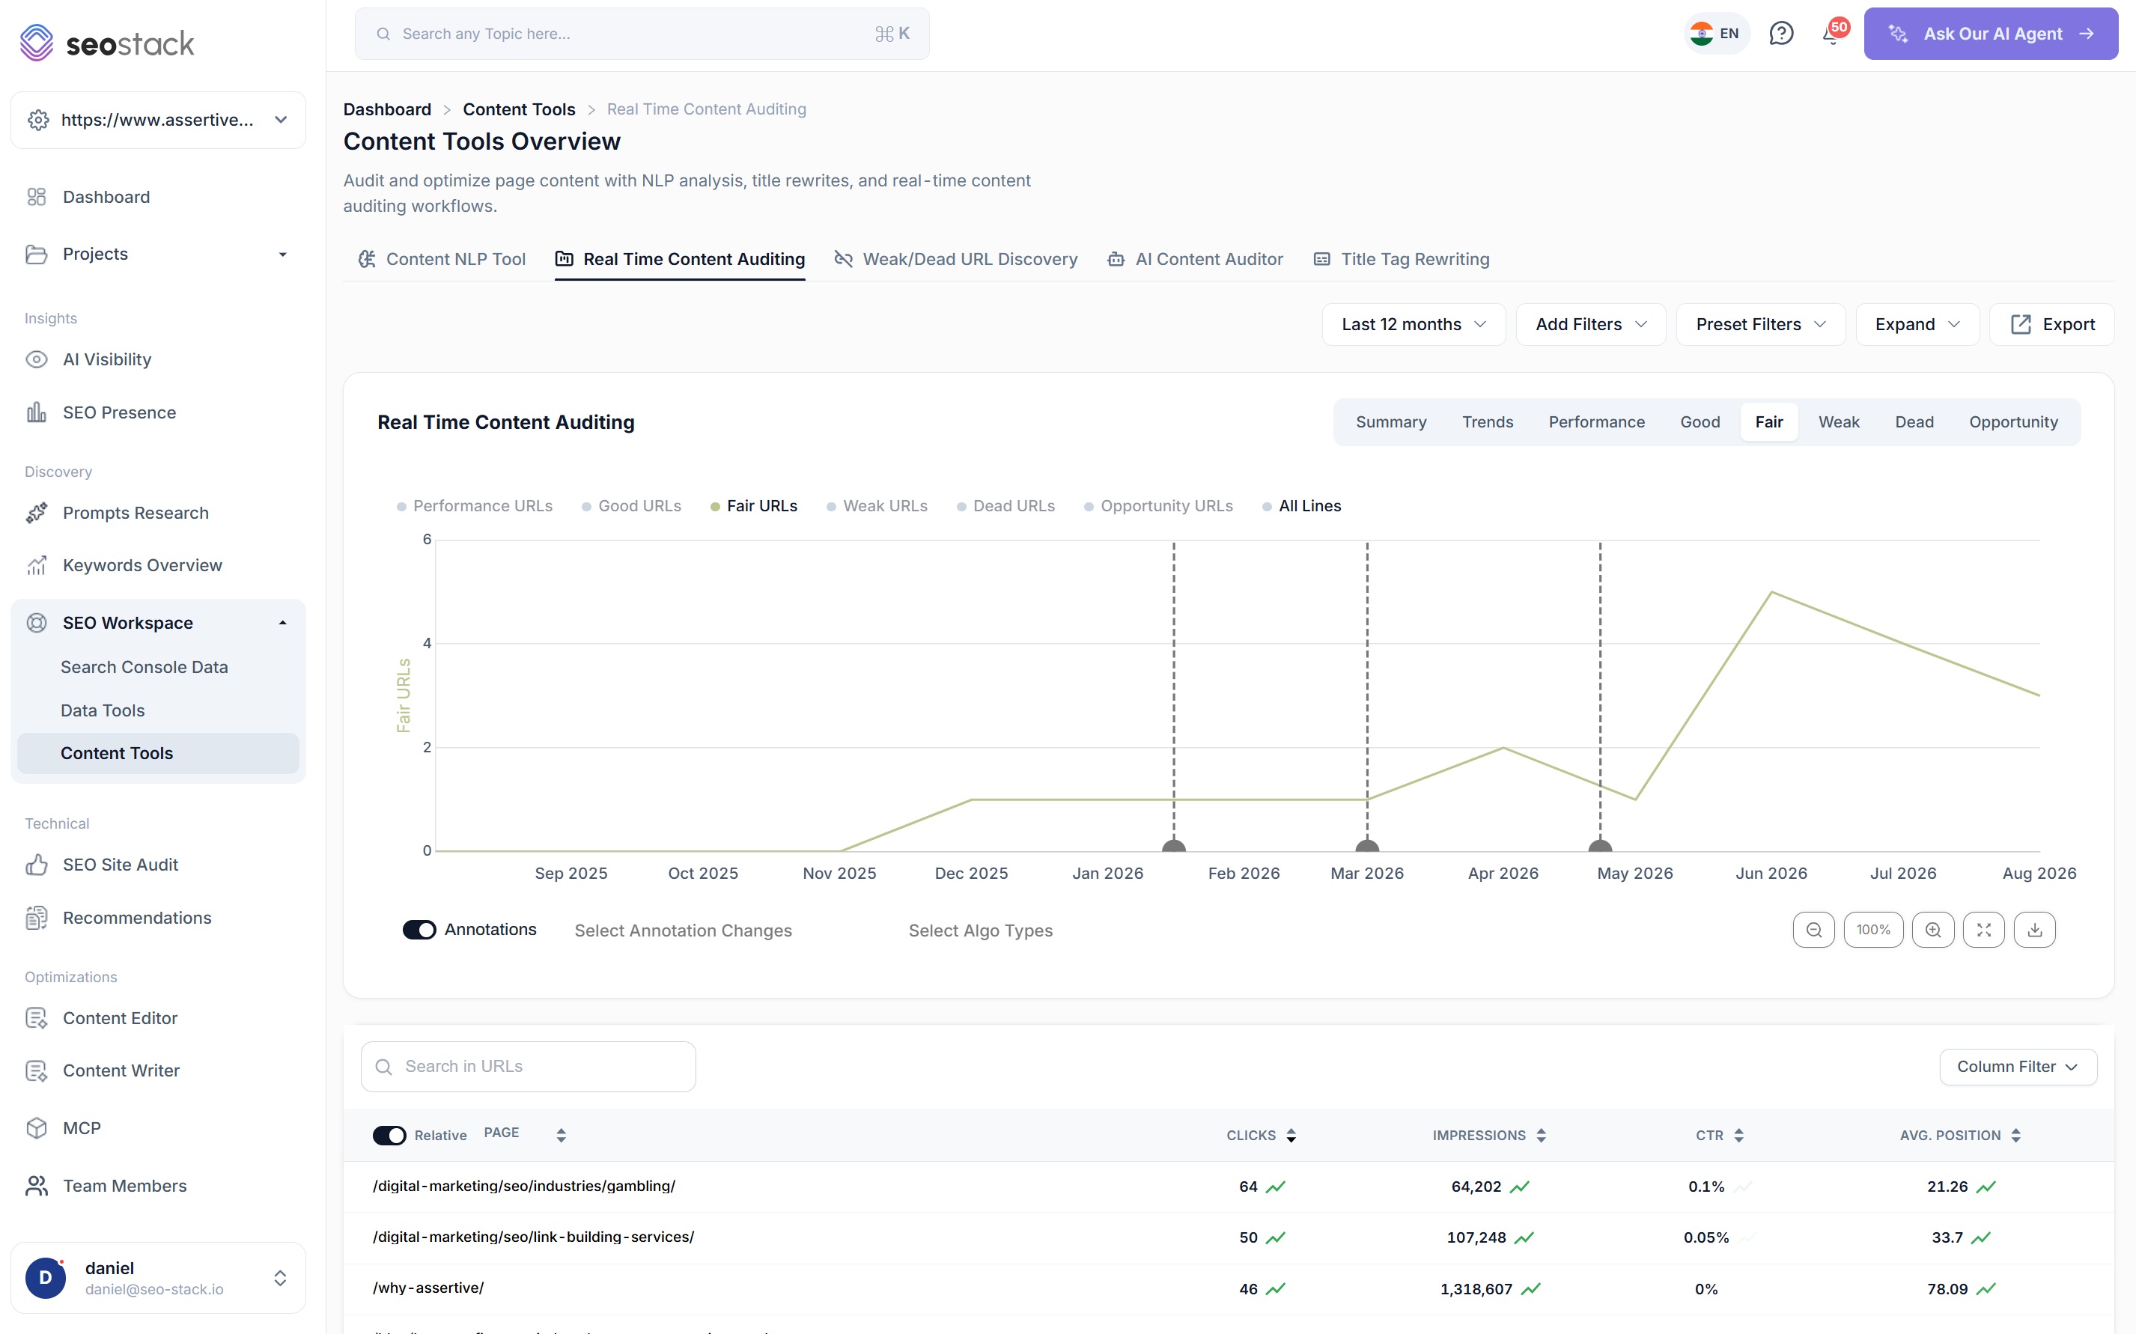This screenshot has width=2136, height=1334.
Task: Click the site settings gear icon
Action: [38, 120]
